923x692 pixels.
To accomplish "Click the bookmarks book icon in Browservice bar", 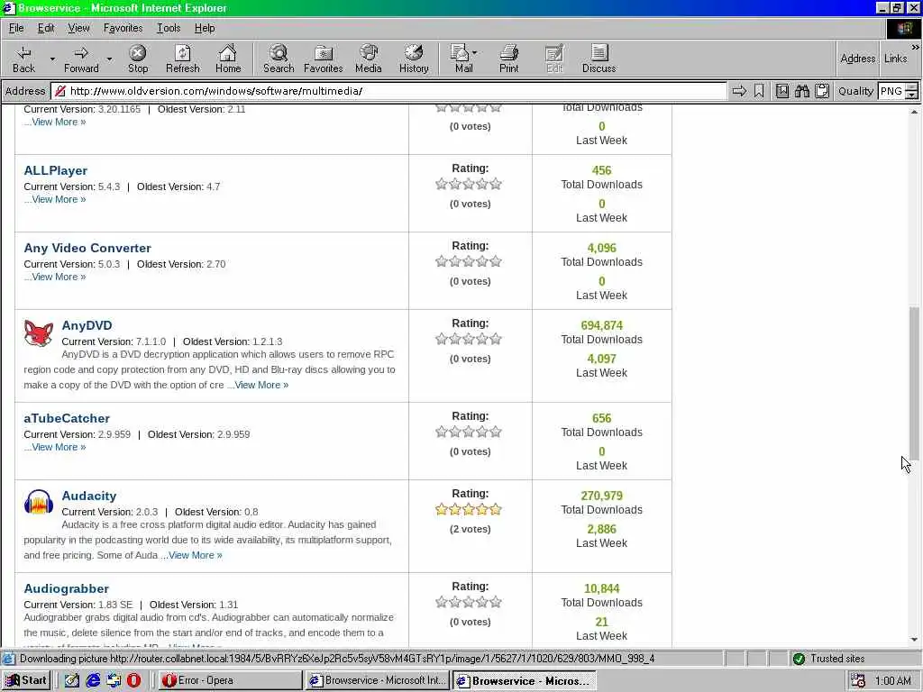I will (x=781, y=91).
